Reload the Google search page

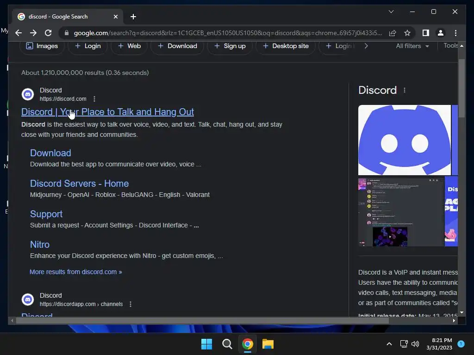[x=48, y=33]
